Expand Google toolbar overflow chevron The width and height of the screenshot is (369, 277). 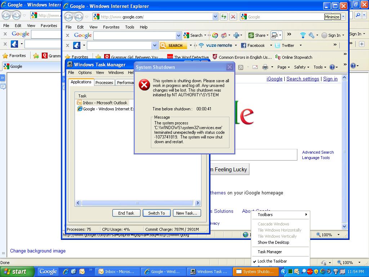(289, 34)
